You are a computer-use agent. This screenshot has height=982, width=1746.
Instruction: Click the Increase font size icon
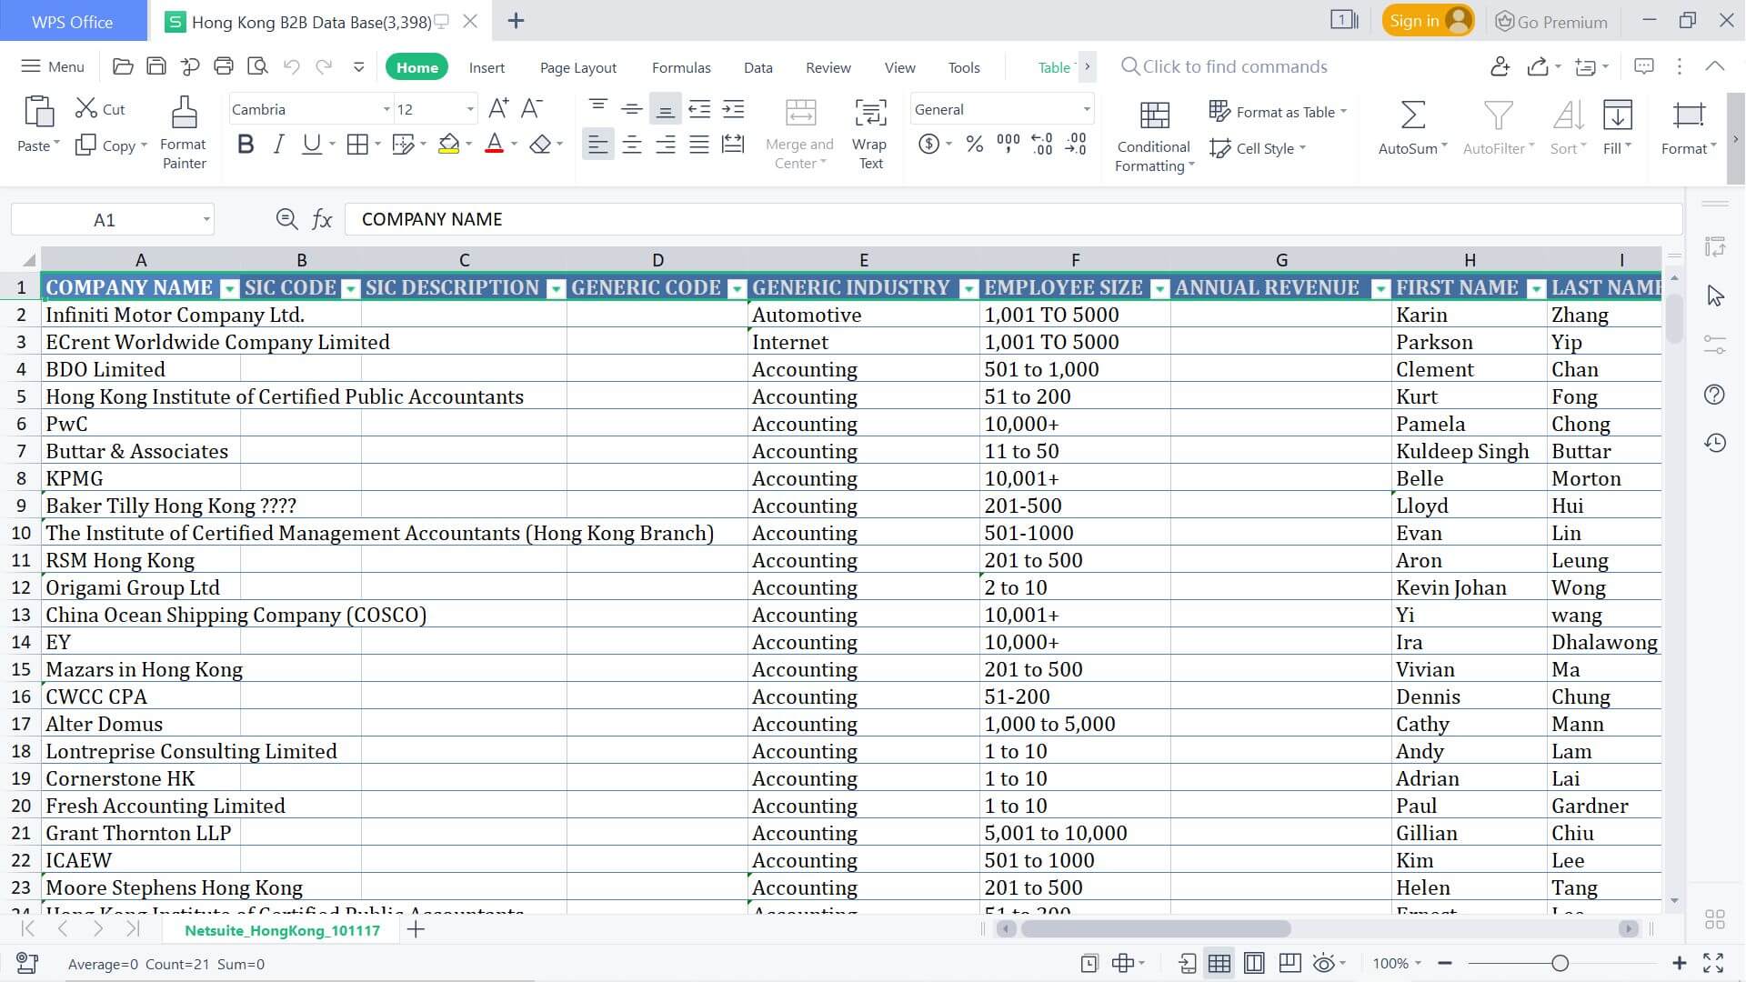[x=498, y=109]
